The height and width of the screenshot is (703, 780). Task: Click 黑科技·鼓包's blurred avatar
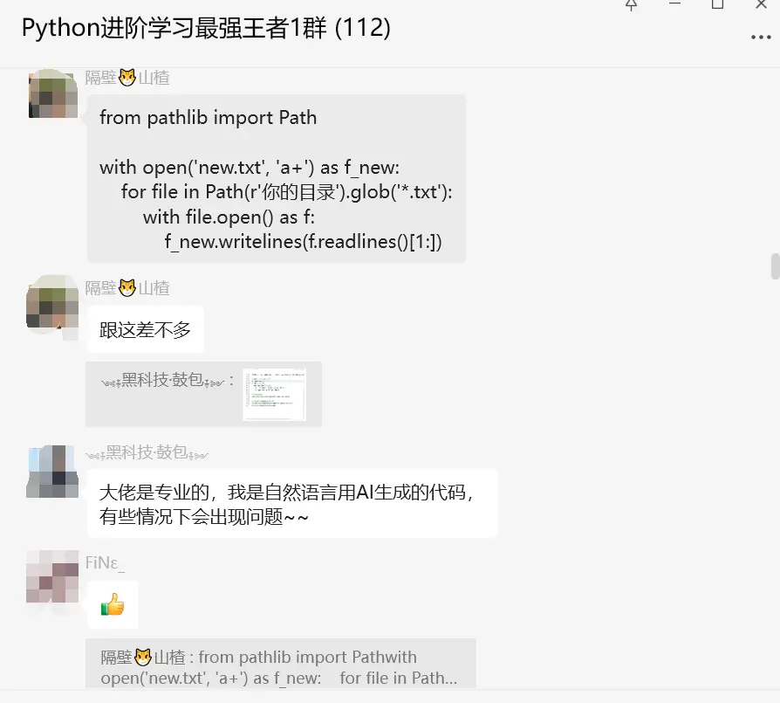pyautogui.click(x=52, y=472)
